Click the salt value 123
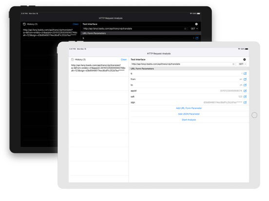This screenshot has height=201, width=269. click(240, 97)
